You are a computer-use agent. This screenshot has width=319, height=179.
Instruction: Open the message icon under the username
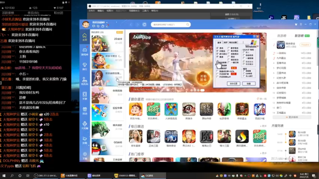94,26
